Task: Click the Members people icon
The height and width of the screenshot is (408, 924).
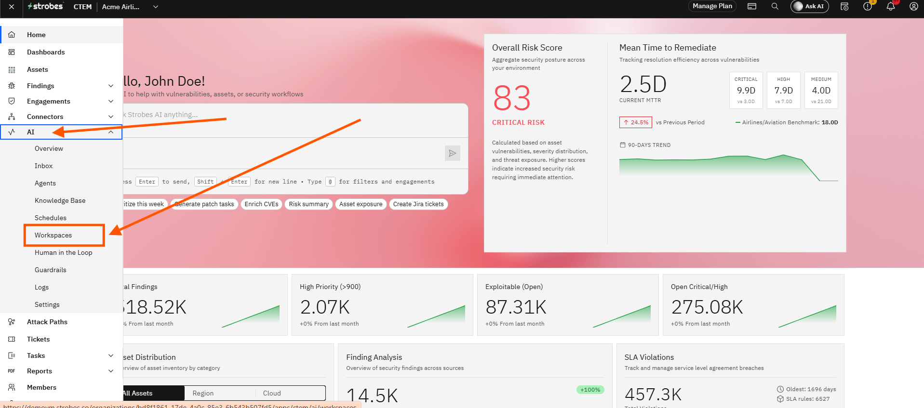Action: pyautogui.click(x=12, y=387)
